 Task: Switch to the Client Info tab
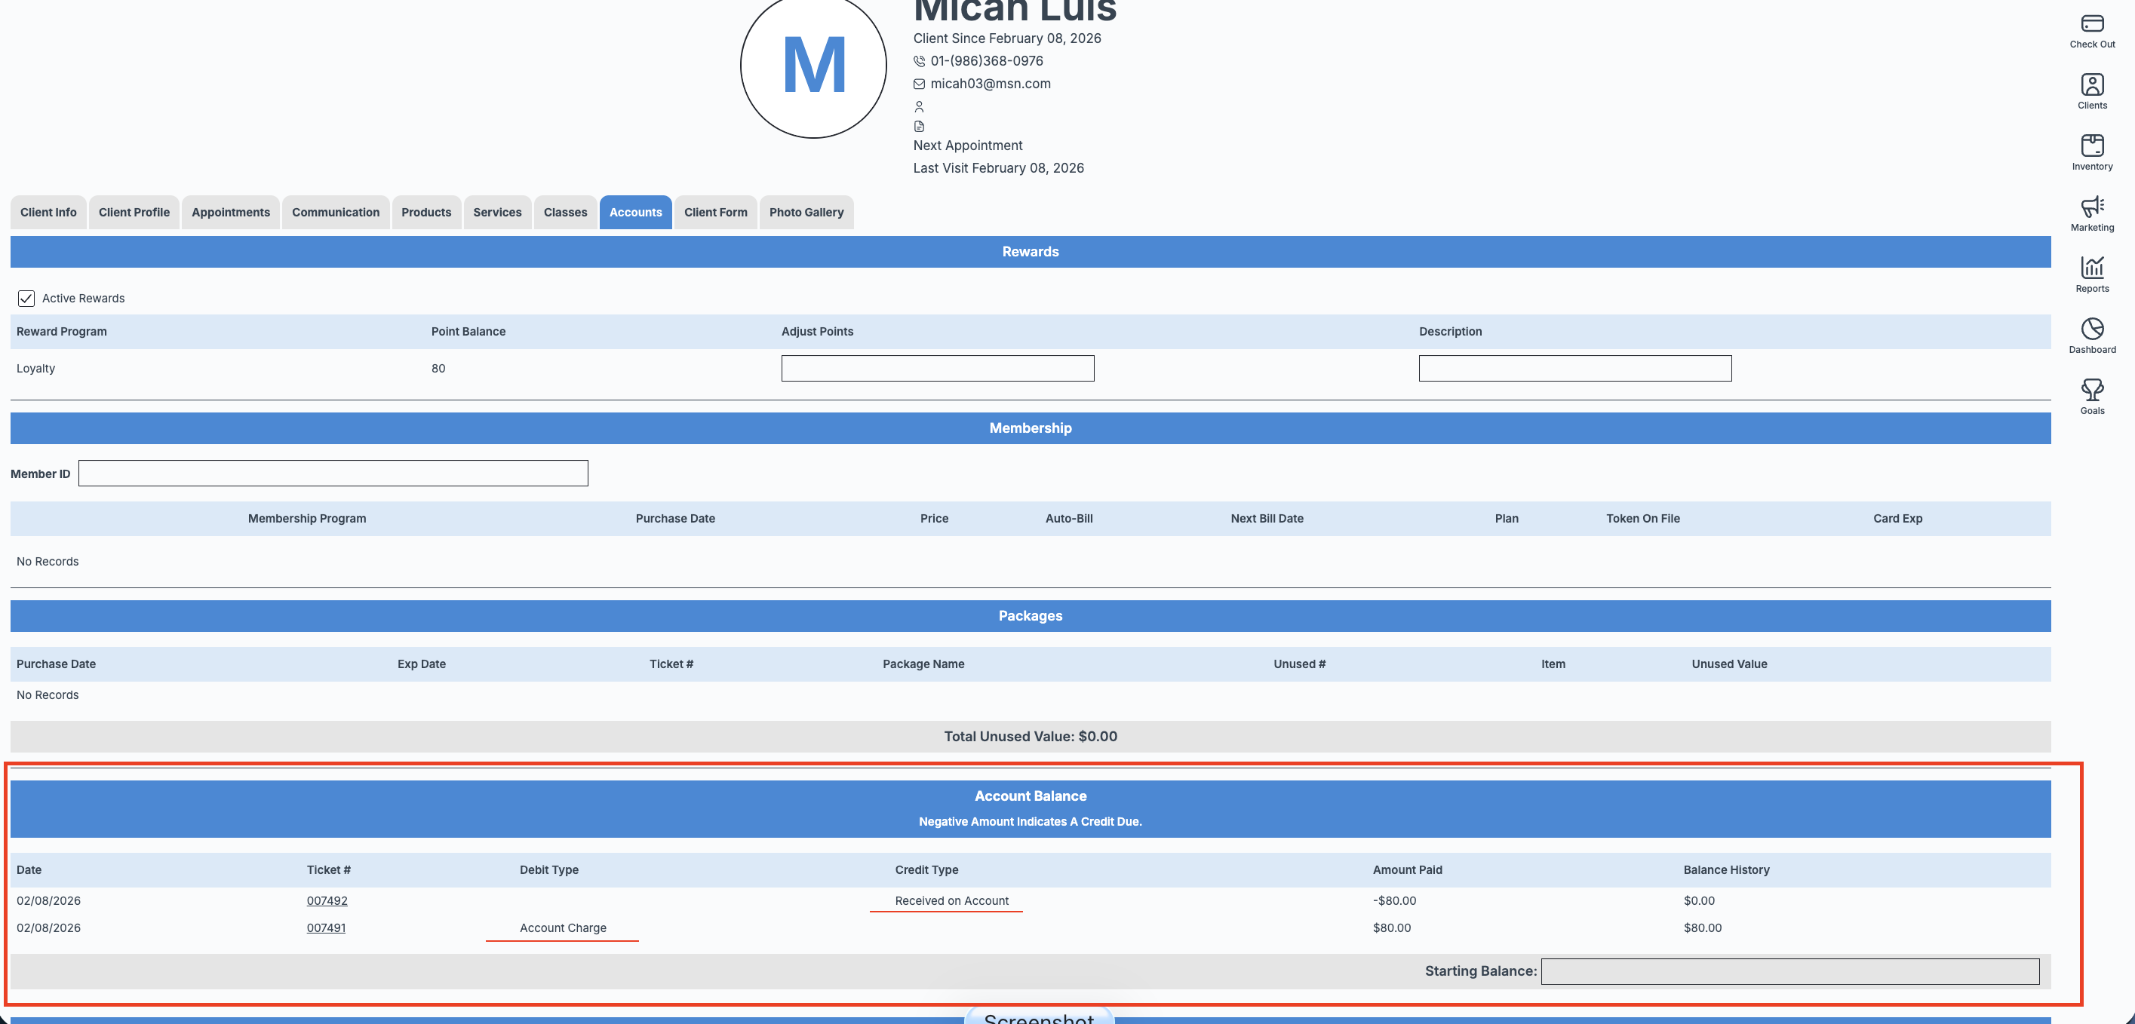pyautogui.click(x=48, y=212)
